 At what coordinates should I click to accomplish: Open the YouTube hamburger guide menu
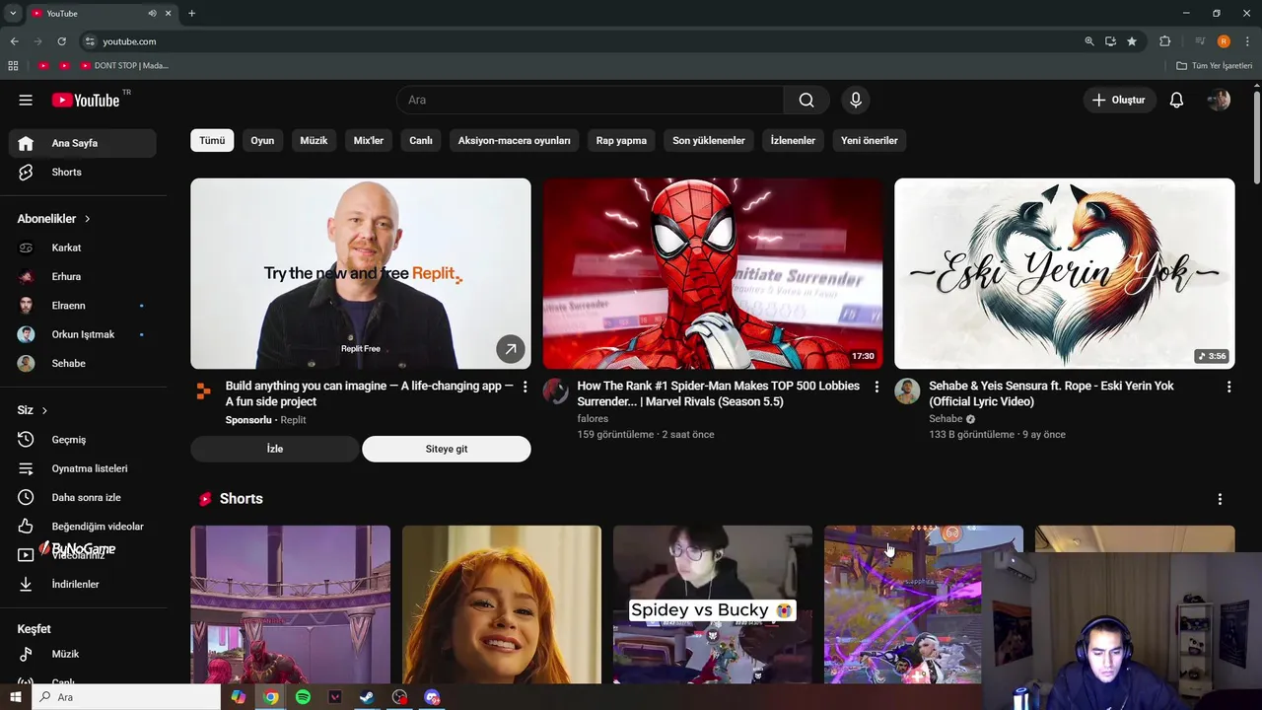(x=26, y=100)
